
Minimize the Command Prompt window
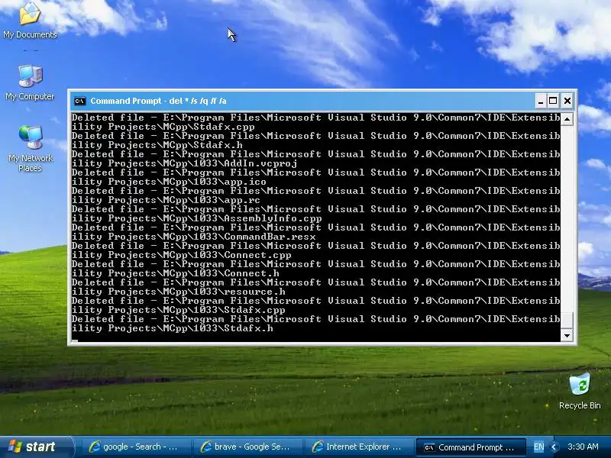tap(540, 102)
